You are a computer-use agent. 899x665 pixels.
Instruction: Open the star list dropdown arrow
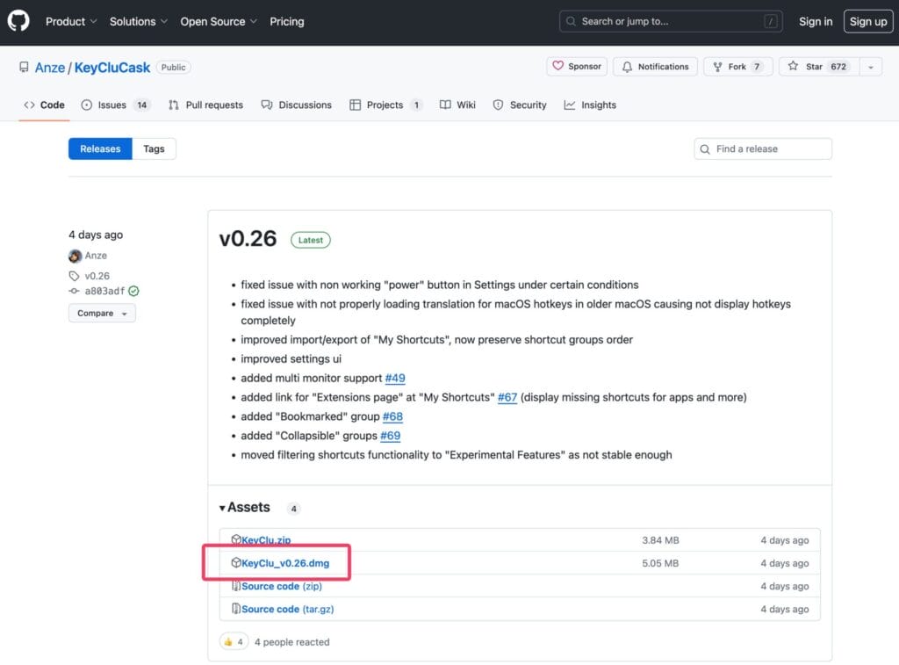(870, 67)
